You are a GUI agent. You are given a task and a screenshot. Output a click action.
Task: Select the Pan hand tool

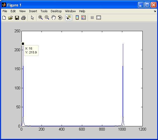pos(54,18)
